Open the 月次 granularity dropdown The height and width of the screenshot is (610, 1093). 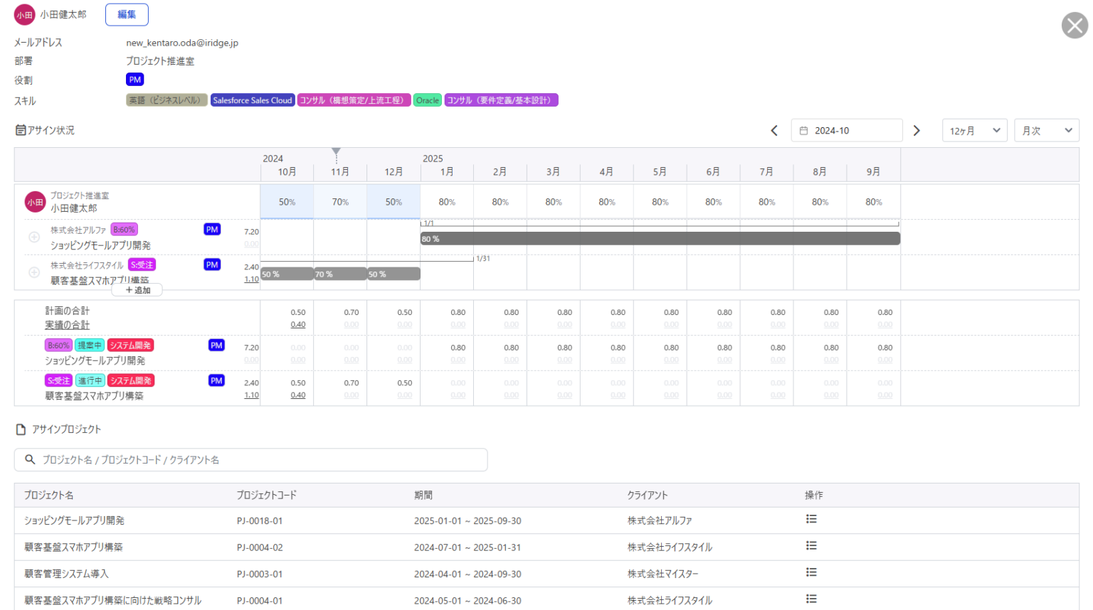[x=1046, y=131]
